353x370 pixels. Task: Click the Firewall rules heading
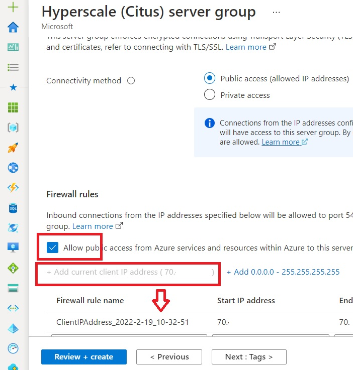[x=72, y=194]
